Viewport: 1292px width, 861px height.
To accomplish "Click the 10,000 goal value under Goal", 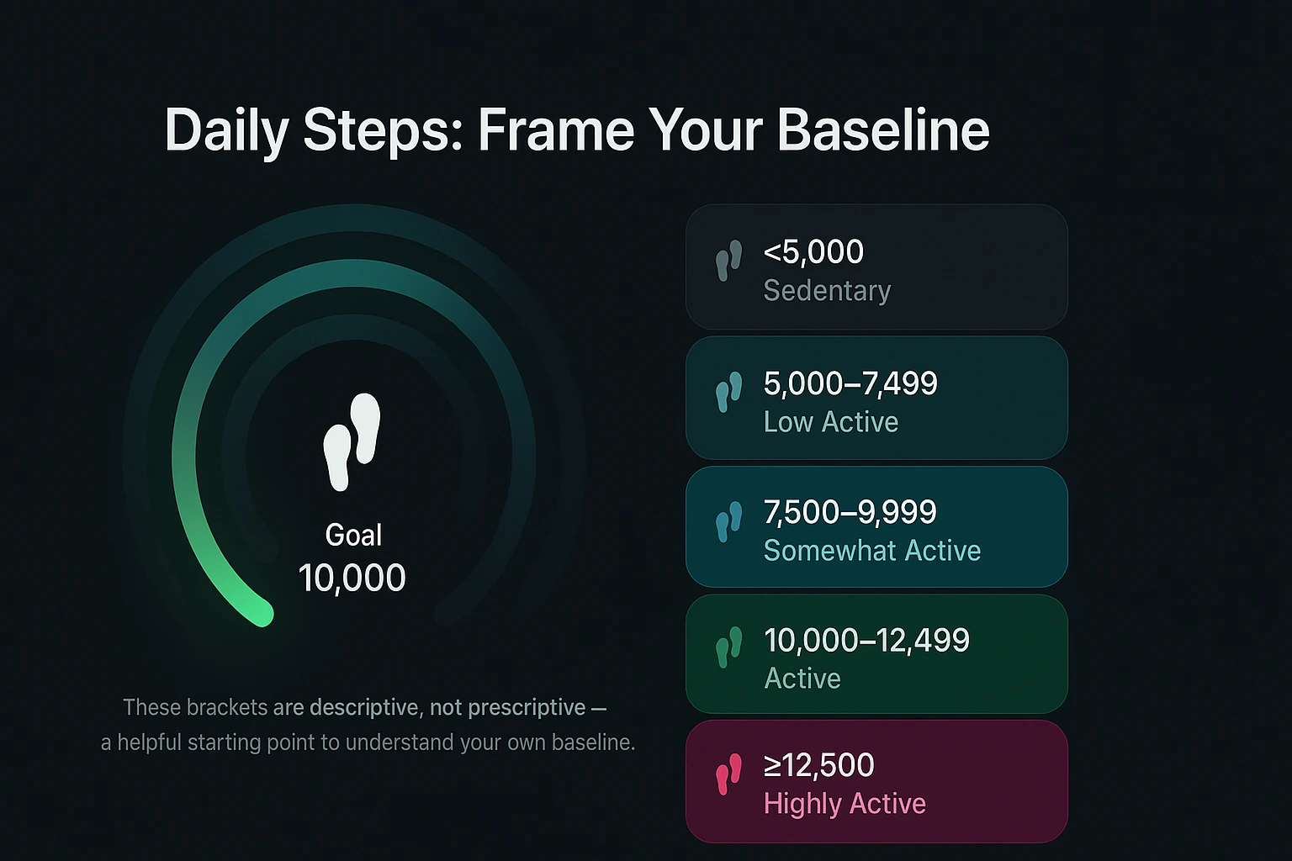I will (352, 578).
